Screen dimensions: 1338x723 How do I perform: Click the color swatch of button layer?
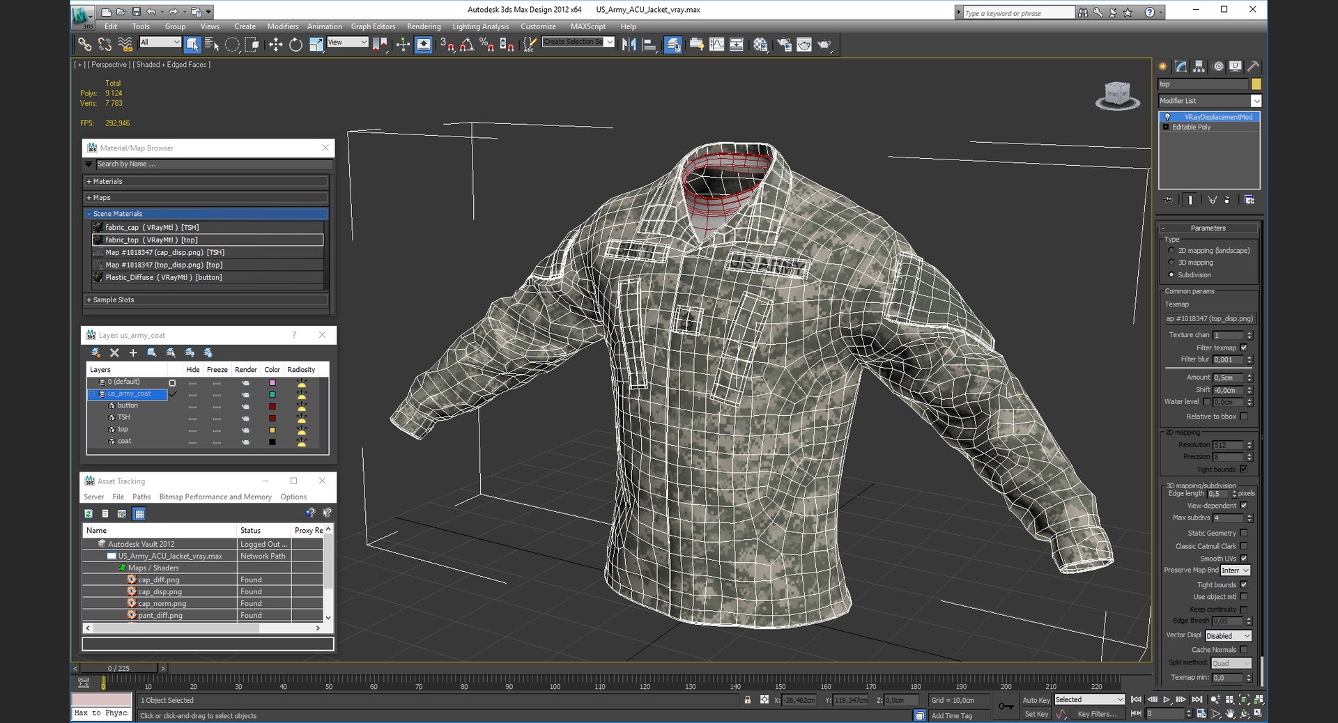(x=272, y=406)
